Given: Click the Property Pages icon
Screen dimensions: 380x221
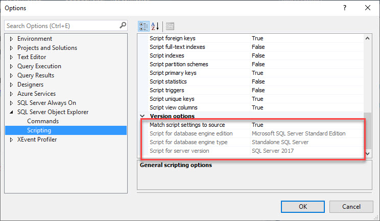Looking at the screenshot, I should tap(170, 26).
